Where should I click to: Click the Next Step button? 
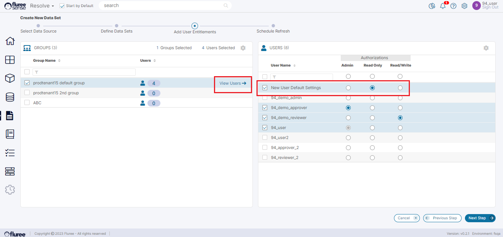pyautogui.click(x=480, y=218)
